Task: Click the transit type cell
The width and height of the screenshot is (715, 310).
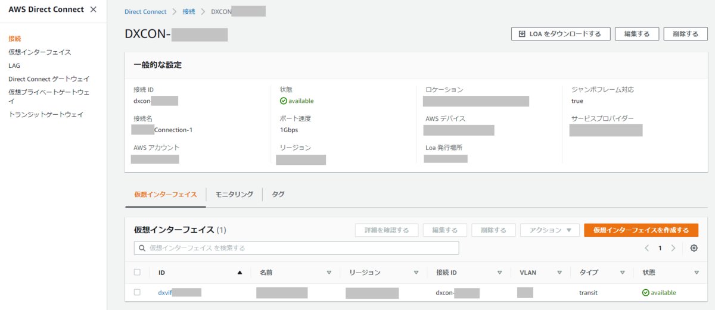Action: tap(588, 293)
